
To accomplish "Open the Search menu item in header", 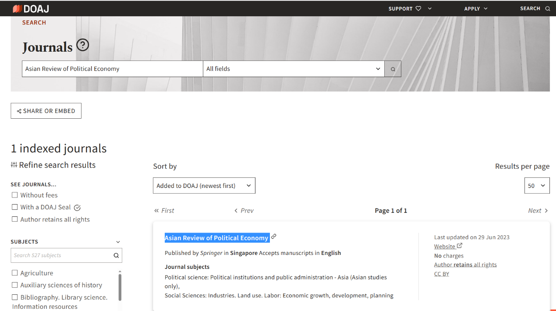I will point(530,9).
